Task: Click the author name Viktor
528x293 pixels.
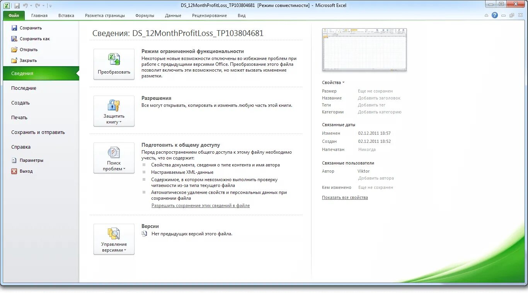Action: tap(364, 171)
